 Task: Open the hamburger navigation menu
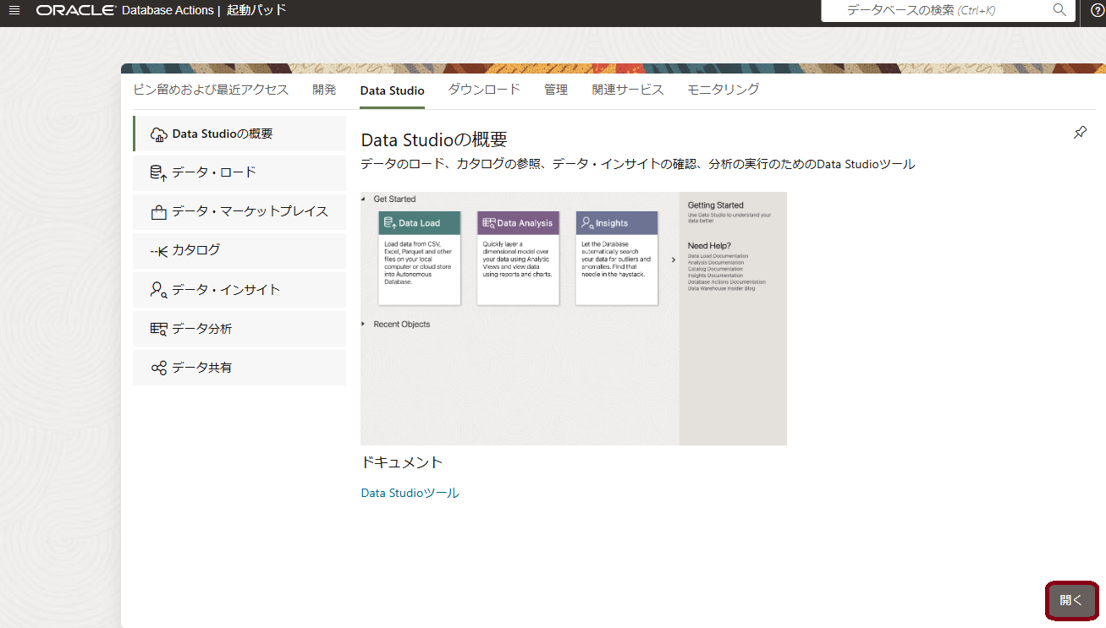(x=14, y=10)
